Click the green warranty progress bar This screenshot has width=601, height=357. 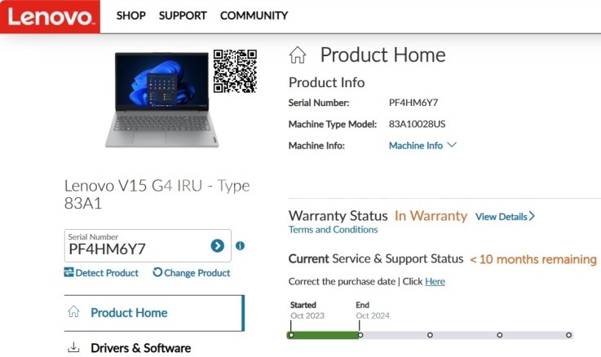pyautogui.click(x=324, y=334)
